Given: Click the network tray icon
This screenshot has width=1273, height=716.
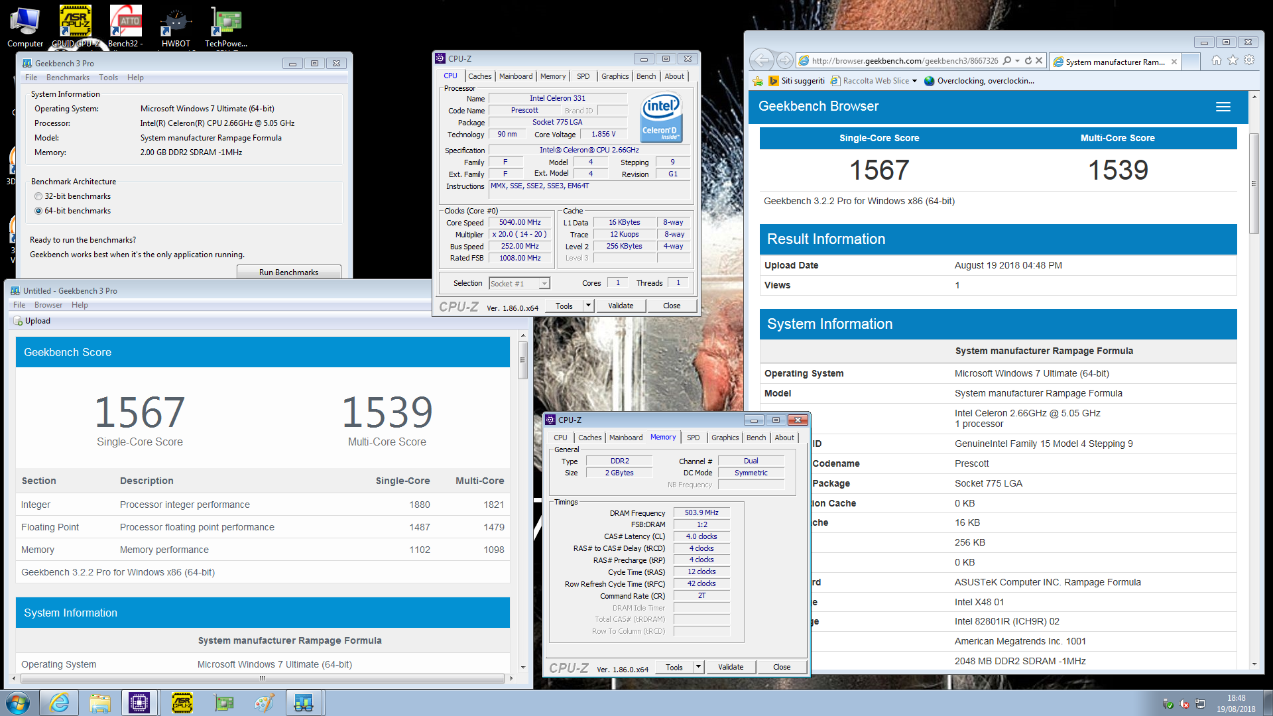Looking at the screenshot, I should point(1200,704).
